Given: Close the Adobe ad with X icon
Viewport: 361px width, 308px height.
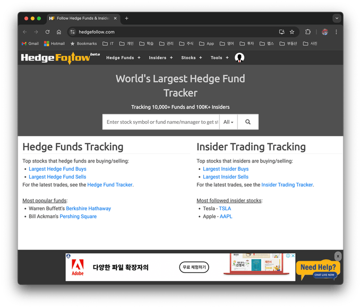Looking at the screenshot, I should tap(293, 256).
